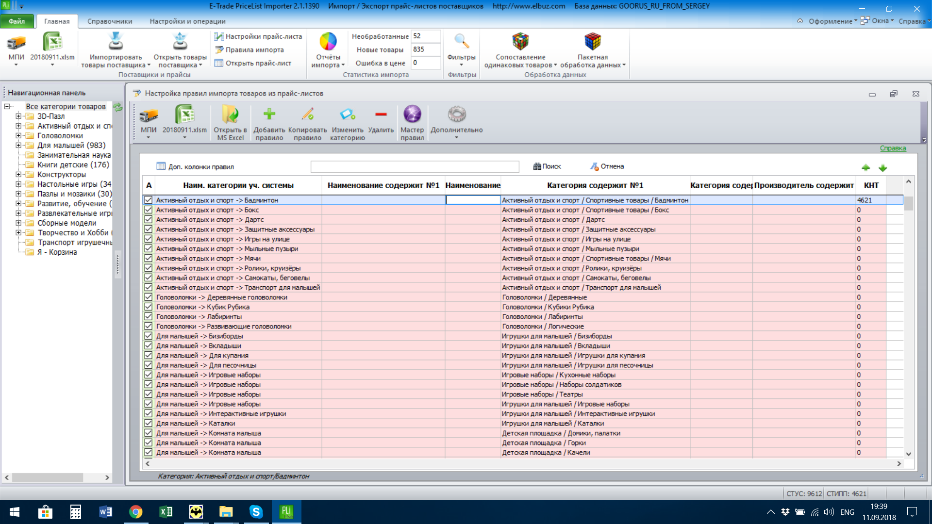This screenshot has width=932, height=524.
Task: Click Добавить правило green plus icon
Action: (x=269, y=114)
